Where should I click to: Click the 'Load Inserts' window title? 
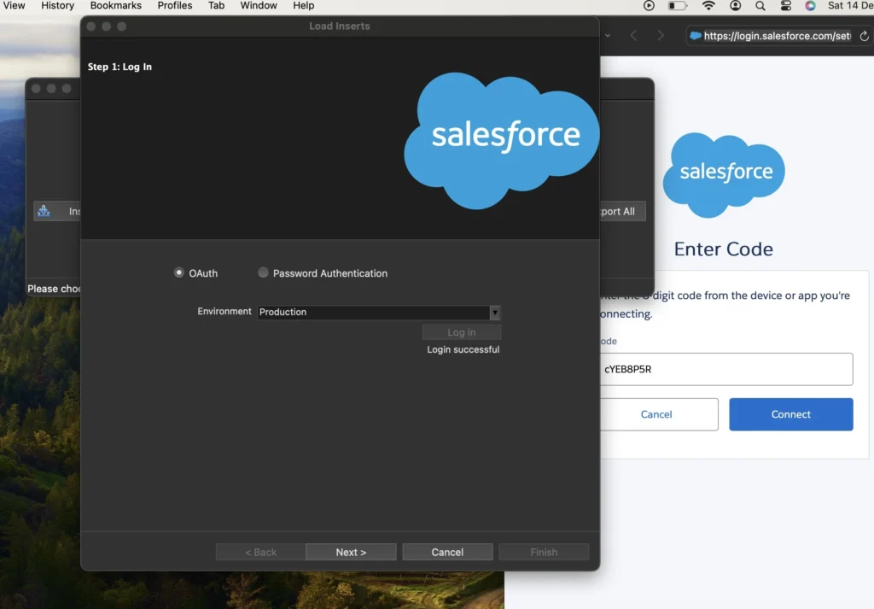coord(340,26)
